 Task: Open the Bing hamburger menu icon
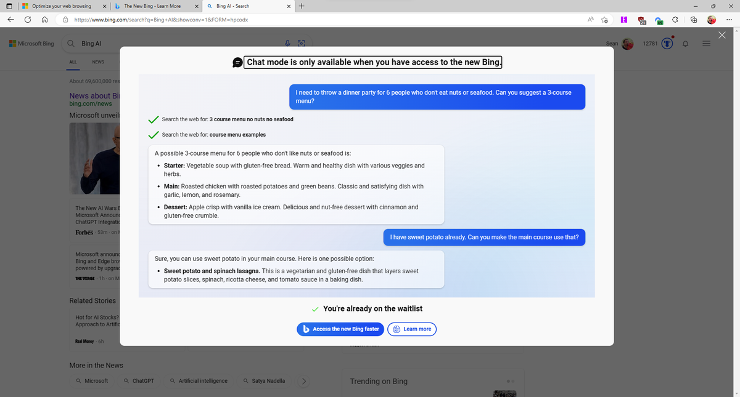coord(706,44)
